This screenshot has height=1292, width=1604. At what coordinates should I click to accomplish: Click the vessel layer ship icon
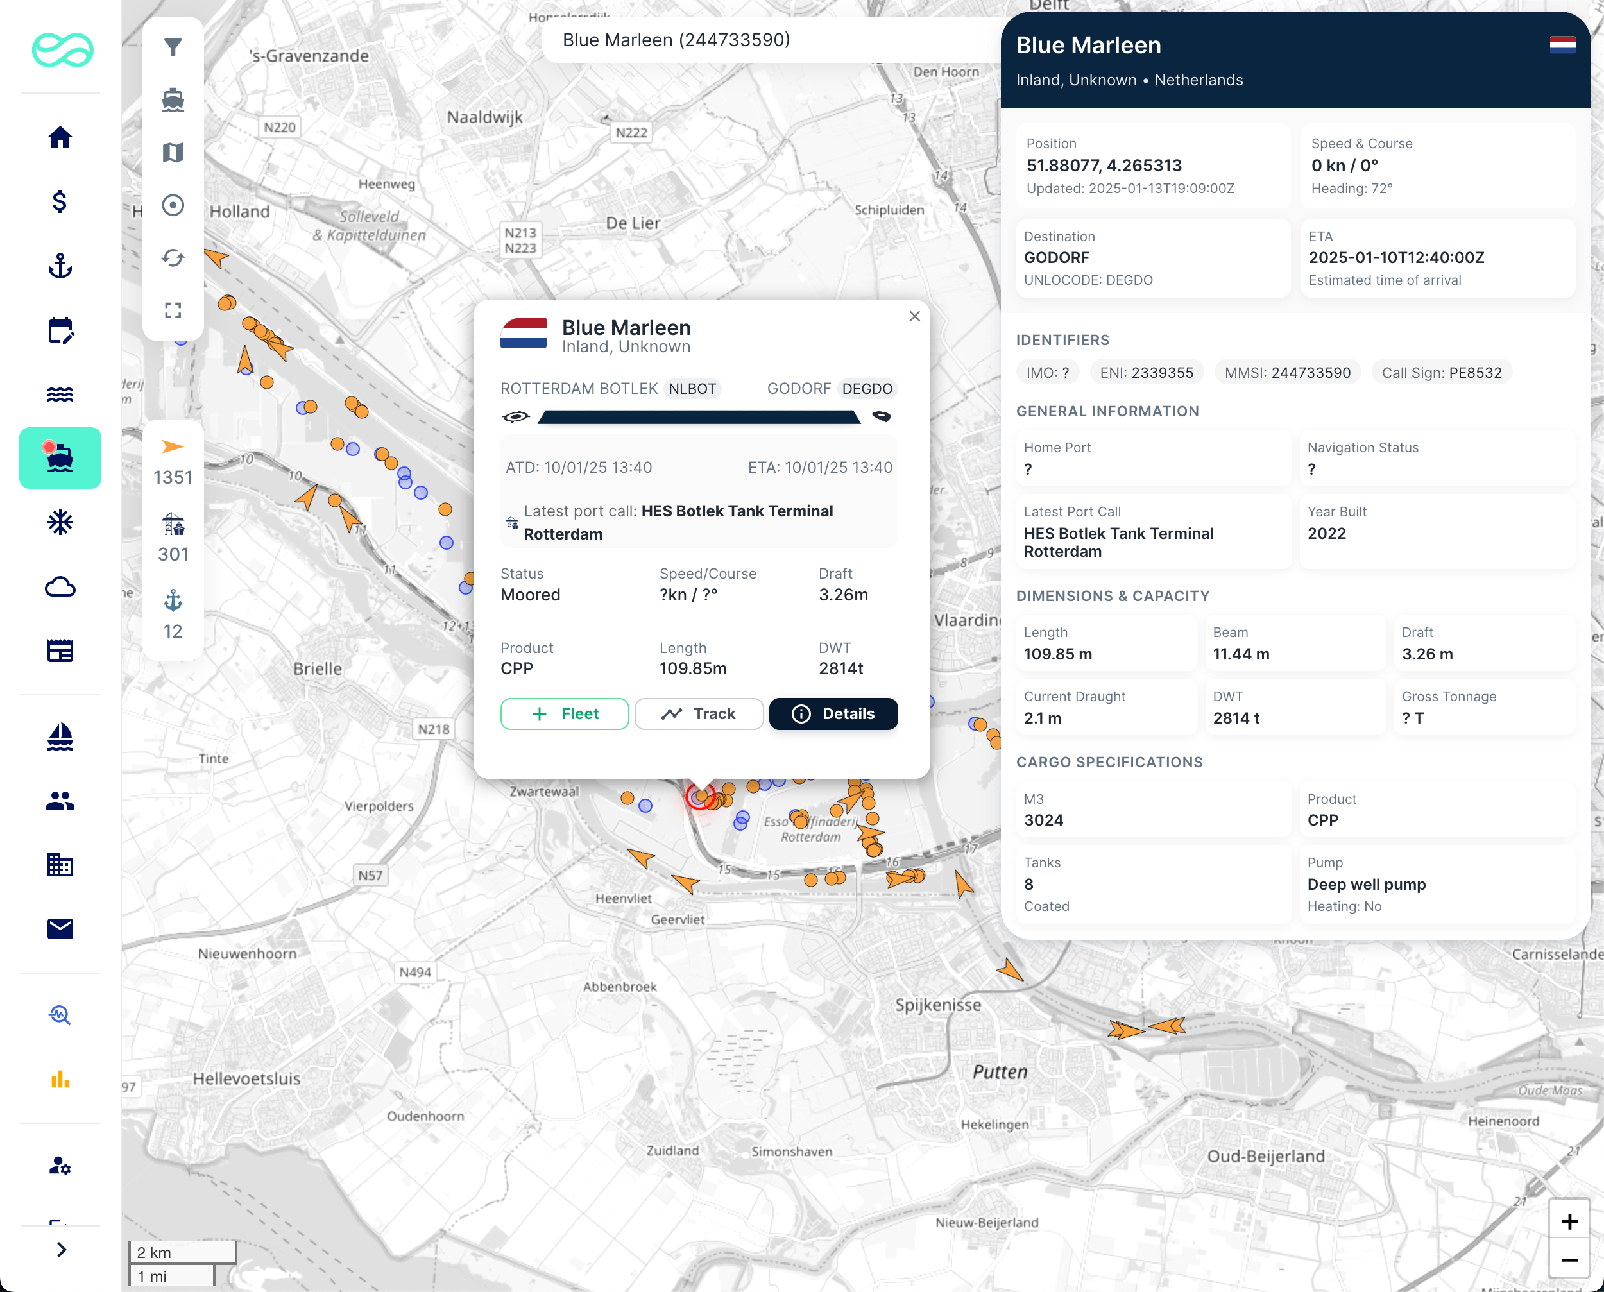pyautogui.click(x=173, y=99)
